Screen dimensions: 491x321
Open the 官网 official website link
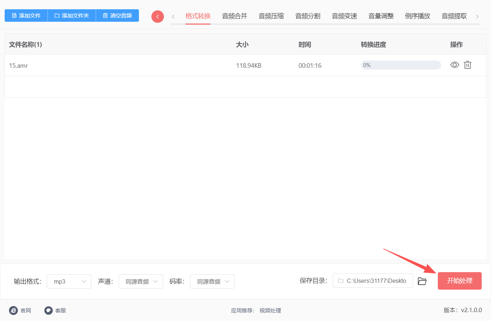(20, 311)
